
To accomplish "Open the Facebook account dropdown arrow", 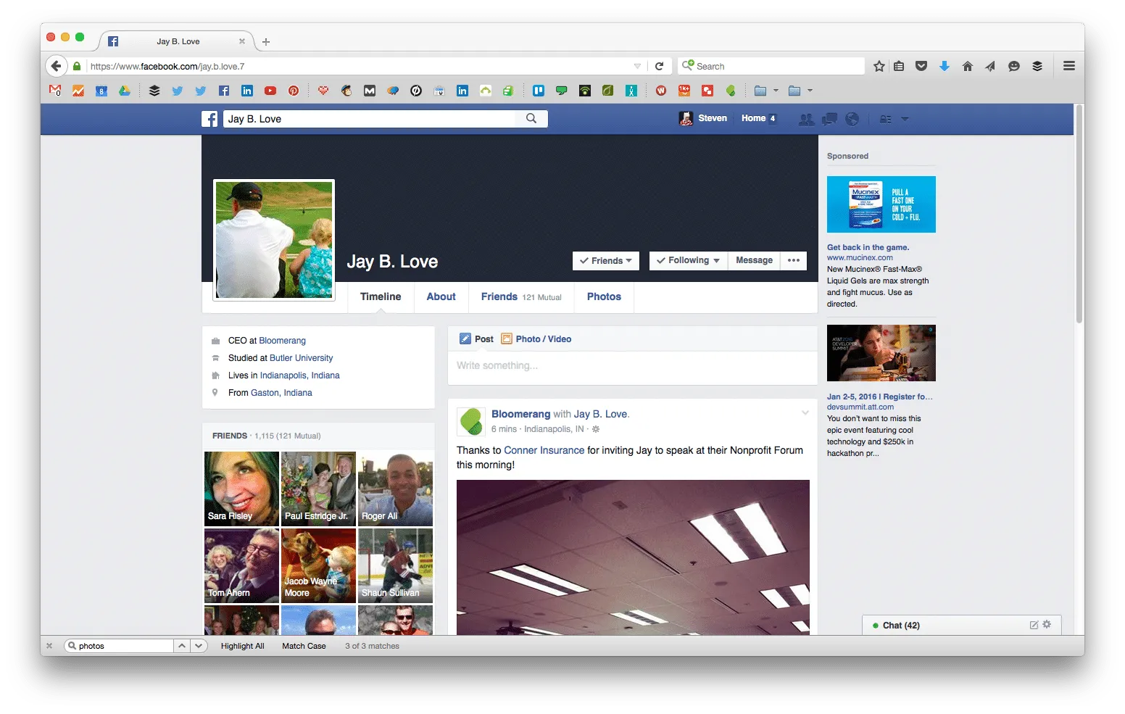I will pos(905,119).
